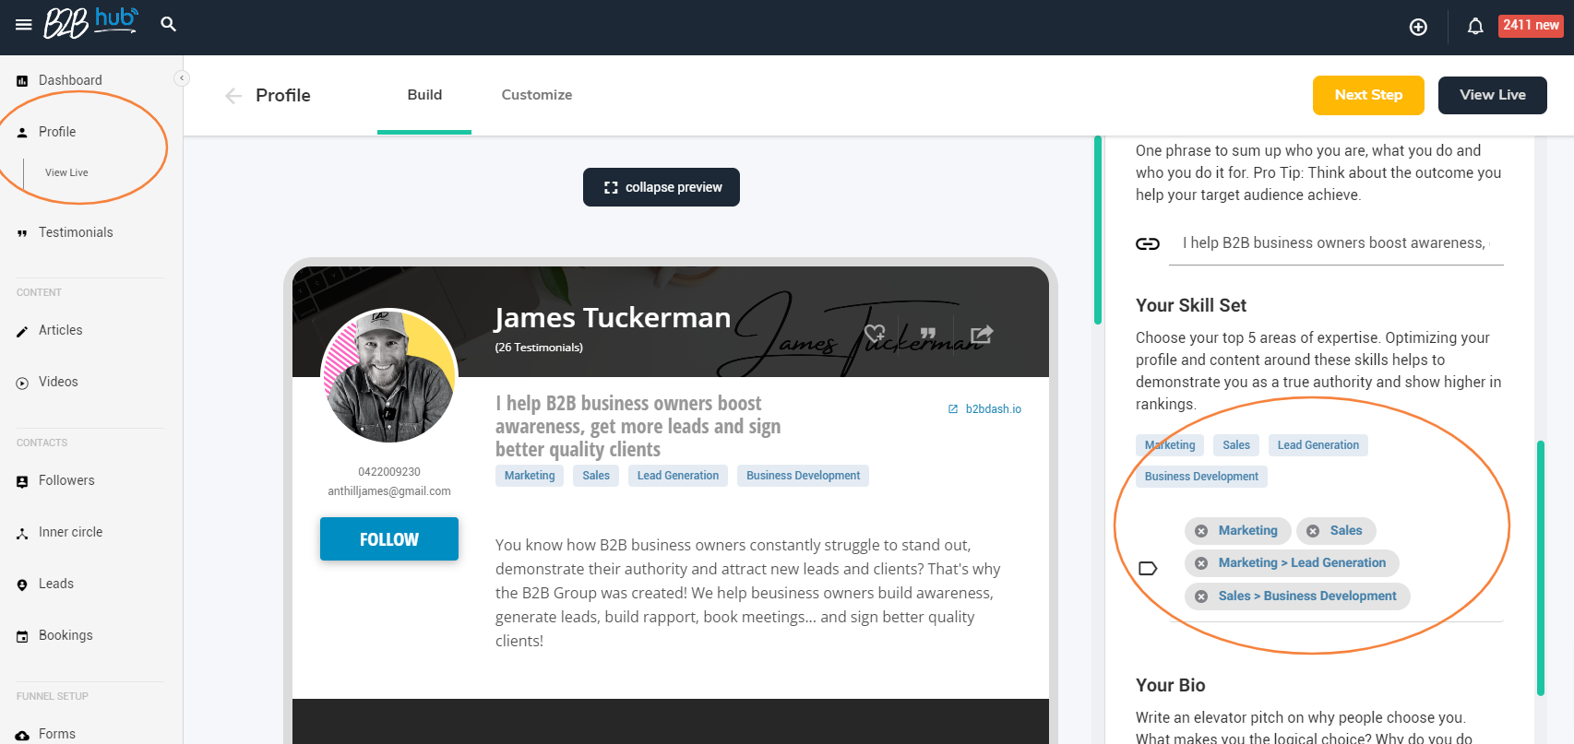Image resolution: width=1574 pixels, height=744 pixels.
Task: Go back with the arrow next to Profile
Action: [233, 96]
